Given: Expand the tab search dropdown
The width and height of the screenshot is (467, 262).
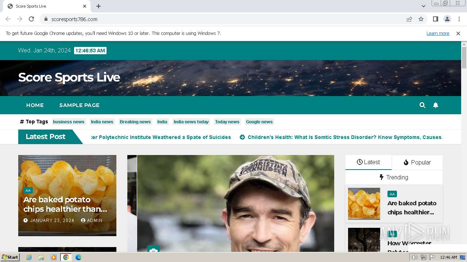Looking at the screenshot, I should click(x=423, y=6).
